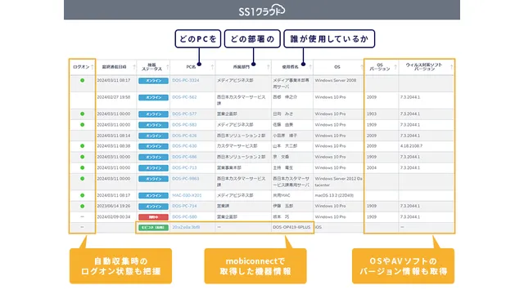Screen dimensions: 524x294
Task: Open DOS-PC-714 link
Action: [x=184, y=206]
